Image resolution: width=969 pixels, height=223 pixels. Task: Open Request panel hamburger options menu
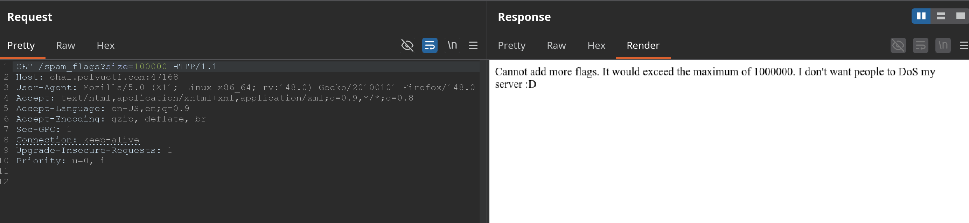pos(473,45)
